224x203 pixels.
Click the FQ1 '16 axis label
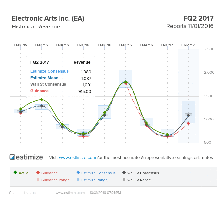(83, 45)
